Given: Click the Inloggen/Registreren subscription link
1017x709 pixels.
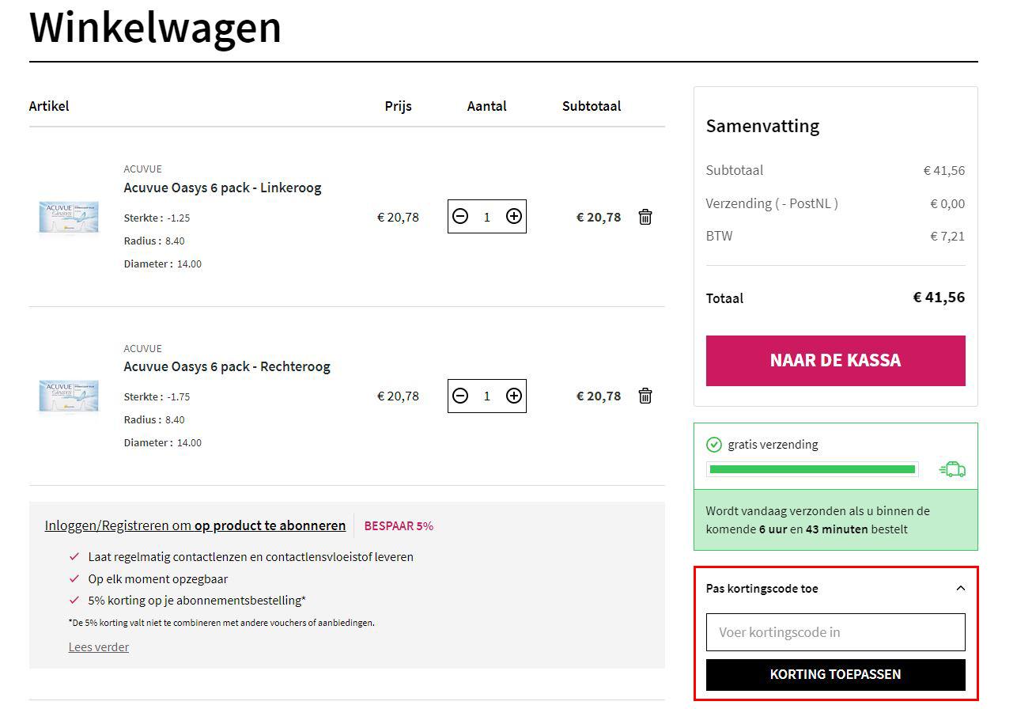Looking at the screenshot, I should tap(195, 525).
